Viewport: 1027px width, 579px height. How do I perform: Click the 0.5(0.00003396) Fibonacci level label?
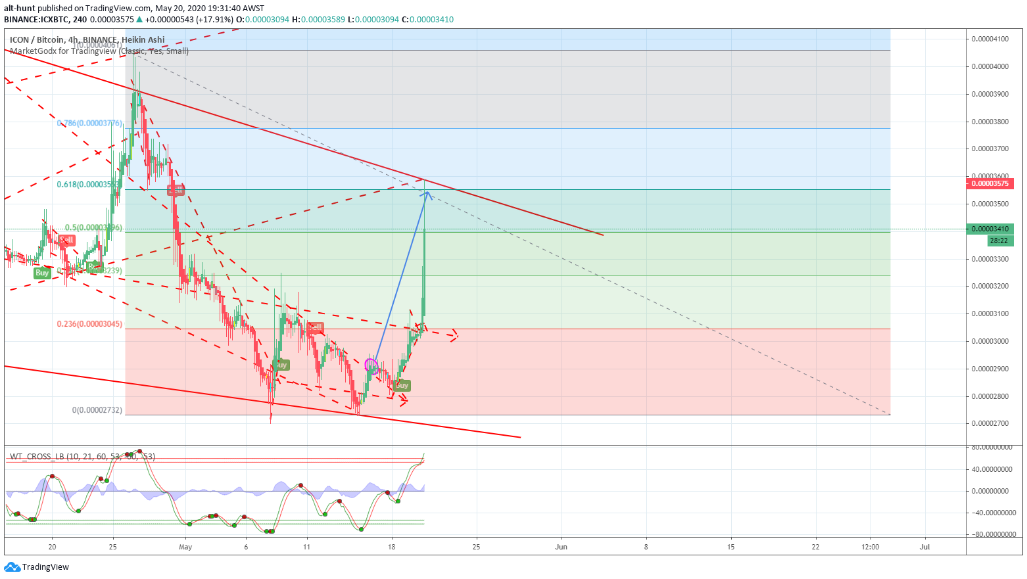pyautogui.click(x=92, y=227)
